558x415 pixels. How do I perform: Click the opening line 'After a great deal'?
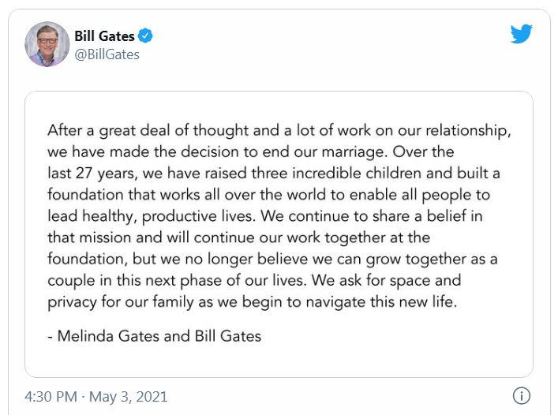click(x=103, y=130)
